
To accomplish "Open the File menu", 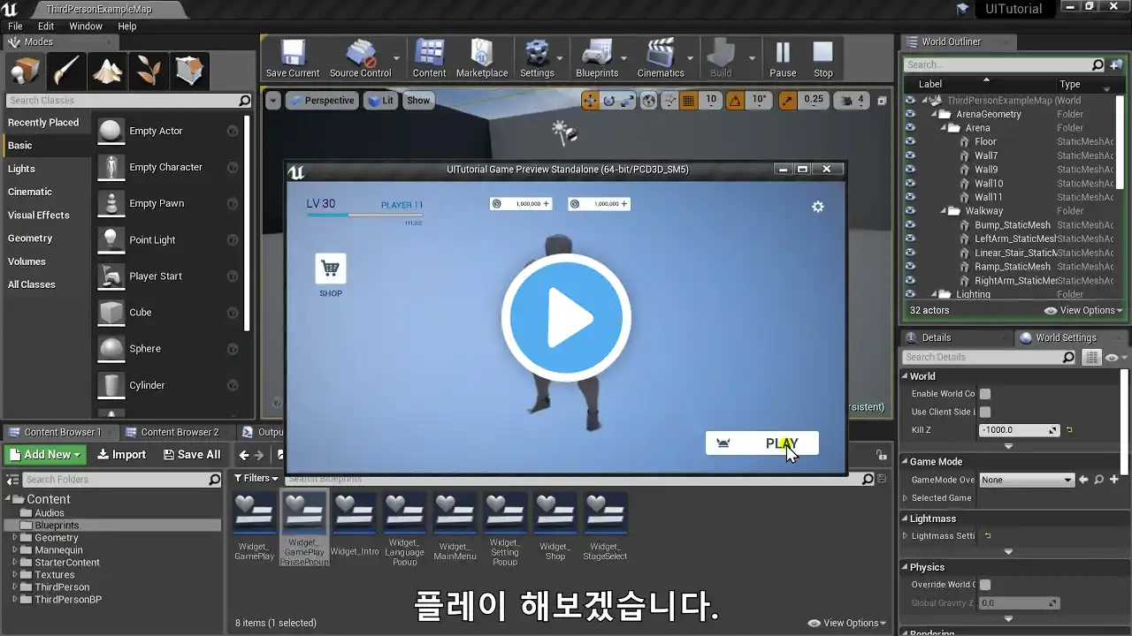I will pyautogui.click(x=15, y=26).
